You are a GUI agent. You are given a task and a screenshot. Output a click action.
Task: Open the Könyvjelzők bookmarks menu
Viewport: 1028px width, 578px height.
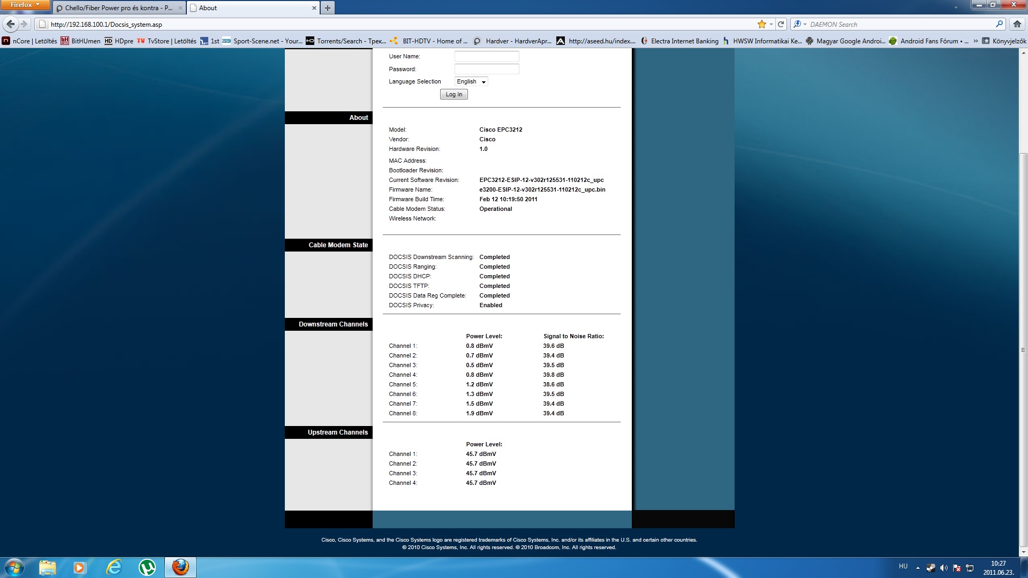point(1004,41)
